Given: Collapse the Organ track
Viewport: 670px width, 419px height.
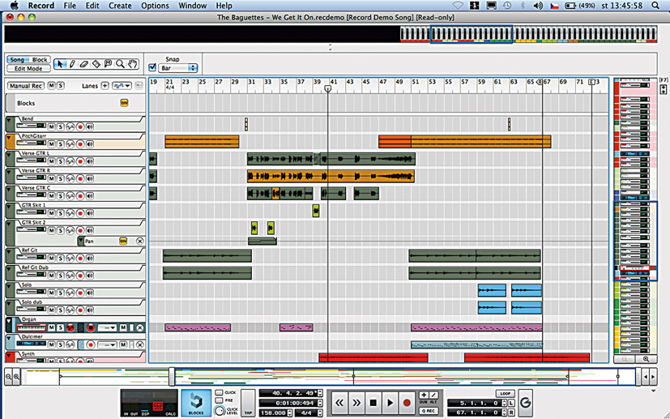Looking at the screenshot, I should pyautogui.click(x=9, y=321).
